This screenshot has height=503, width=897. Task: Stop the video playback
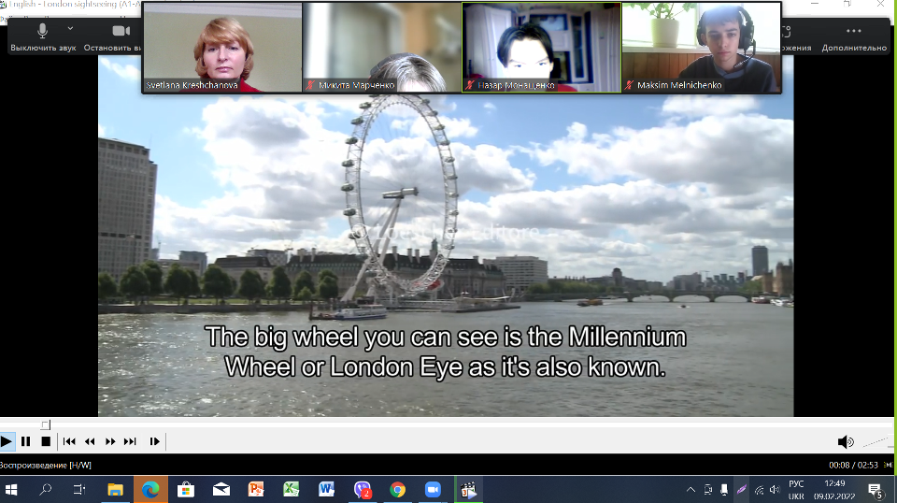pyautogui.click(x=46, y=441)
